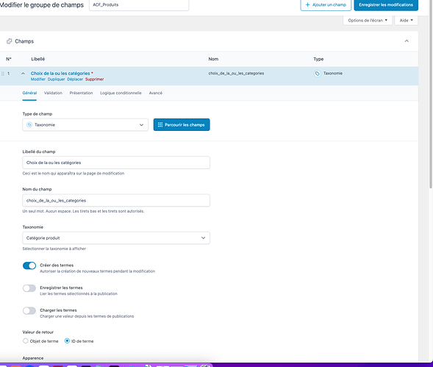
Task: Click the drag handle of field row 1
Action: (3, 74)
